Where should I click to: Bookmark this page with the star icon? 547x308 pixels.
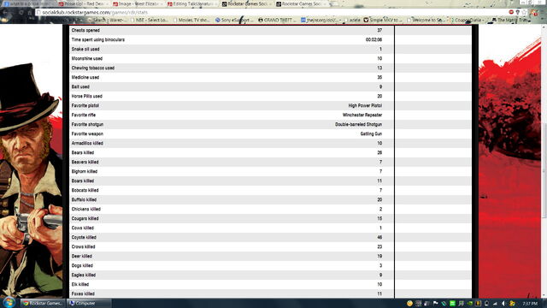(x=524, y=12)
